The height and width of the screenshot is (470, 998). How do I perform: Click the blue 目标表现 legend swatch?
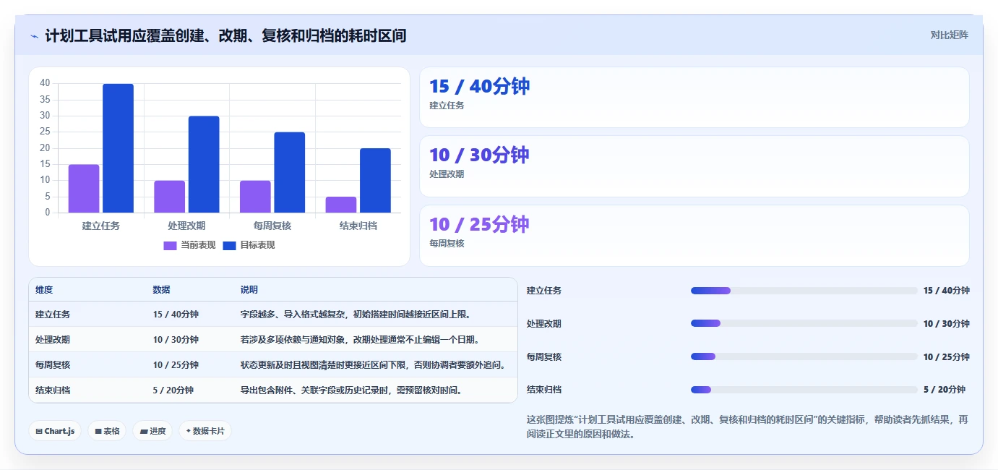[229, 246]
